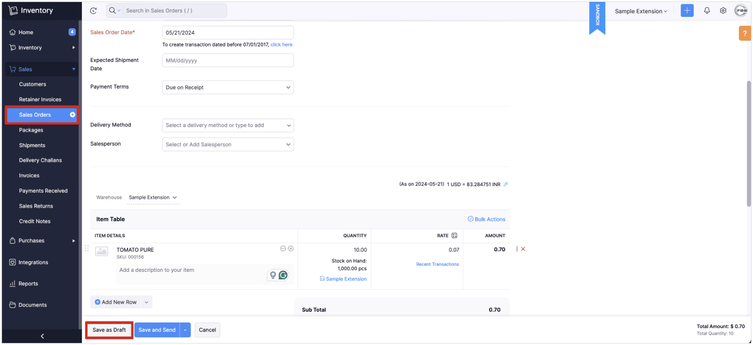This screenshot has height=345, width=753.
Task: Click the 'click here' link
Action: tap(281, 45)
